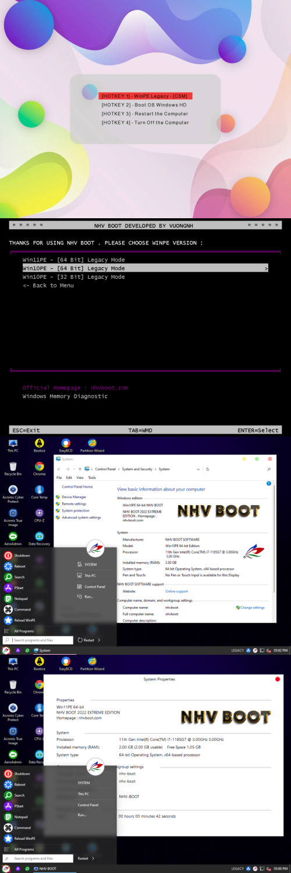Close System Properties with the red dot
291x873 pixels.
point(278,679)
